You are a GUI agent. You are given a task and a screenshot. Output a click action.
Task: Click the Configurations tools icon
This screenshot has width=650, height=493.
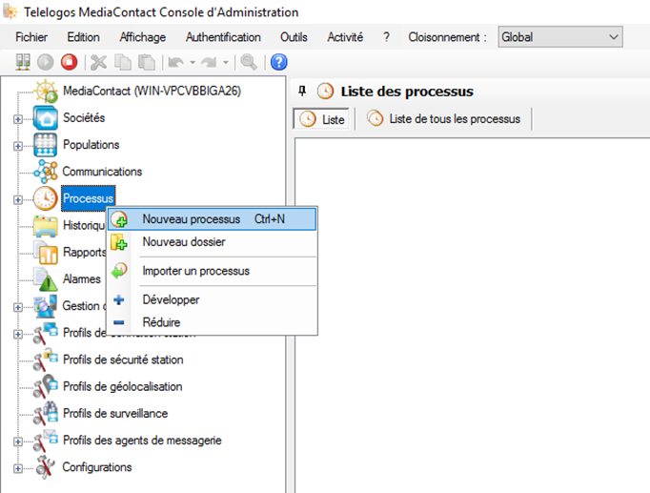coord(46,467)
